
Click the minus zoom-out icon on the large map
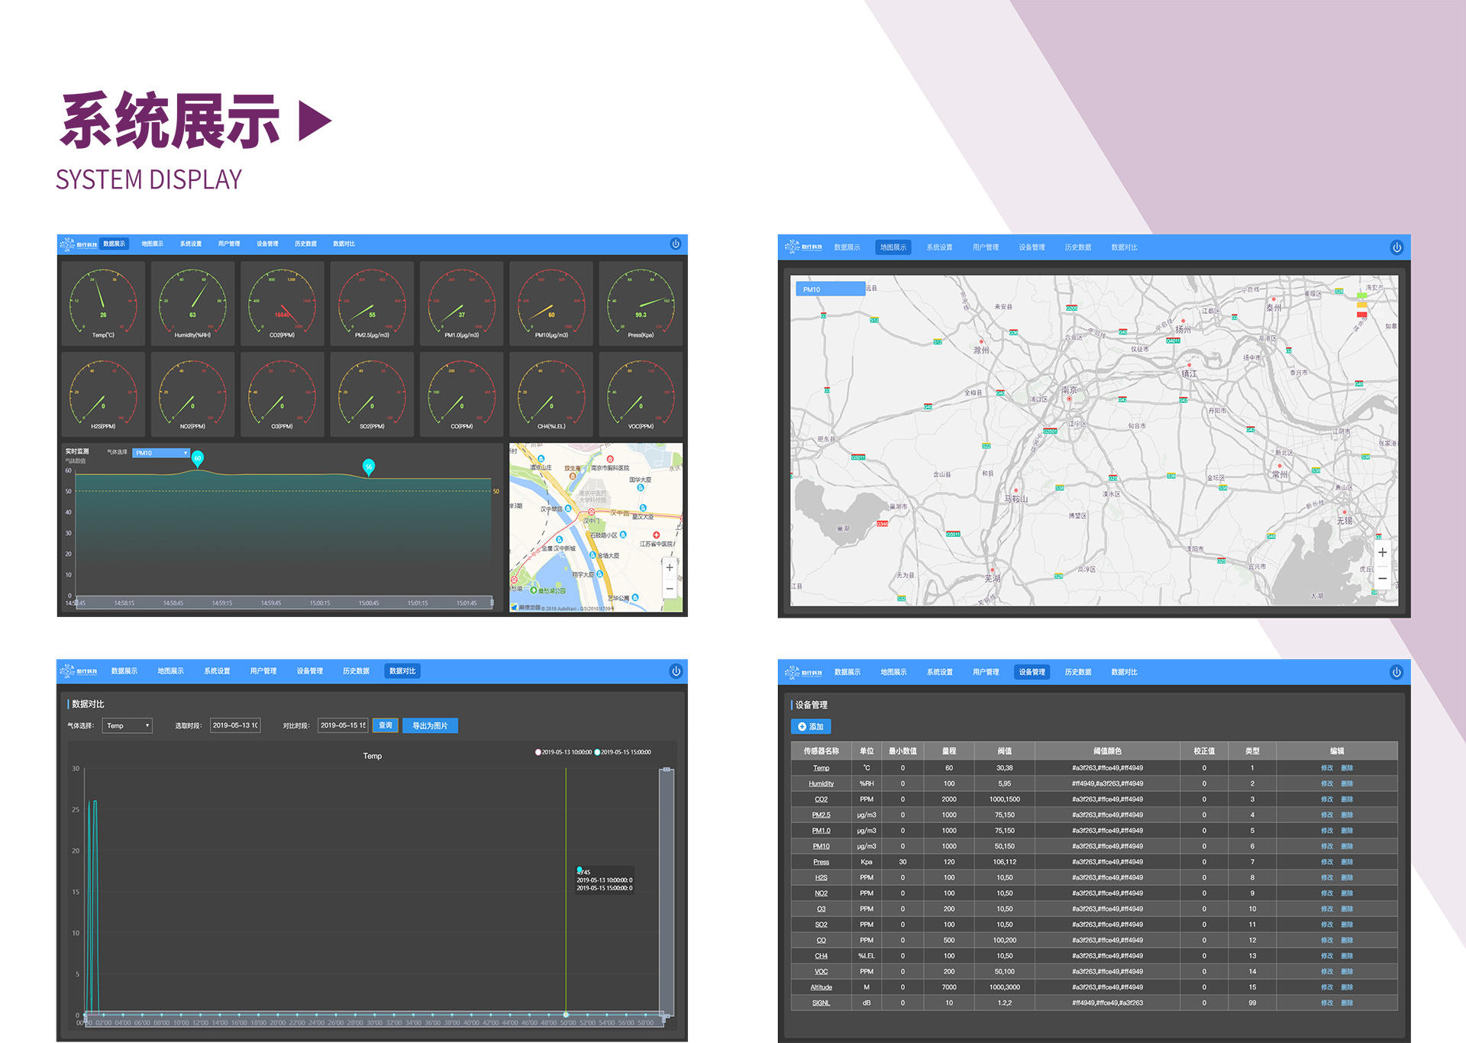click(x=1382, y=579)
